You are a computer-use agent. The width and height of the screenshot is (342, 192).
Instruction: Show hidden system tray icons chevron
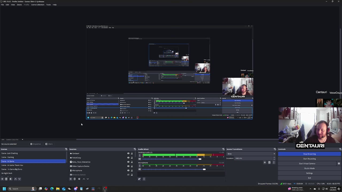[x=310, y=189]
